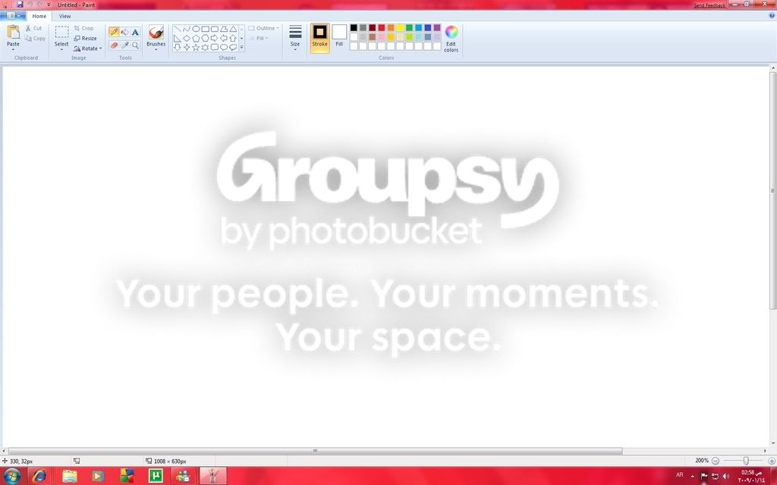Open Internet Explorer from taskbar
Viewport: 777px width, 485px height.
coord(39,476)
